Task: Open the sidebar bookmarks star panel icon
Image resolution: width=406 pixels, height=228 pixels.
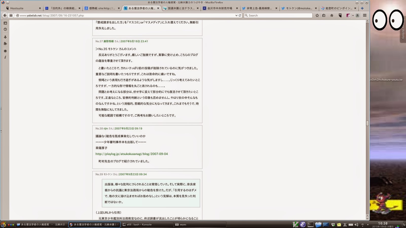Action: (5, 23)
